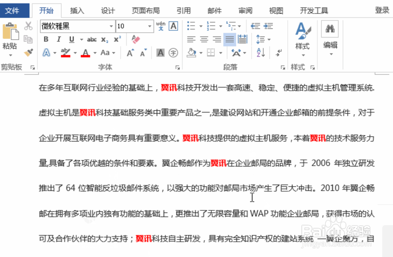Center align the text

[204, 39]
